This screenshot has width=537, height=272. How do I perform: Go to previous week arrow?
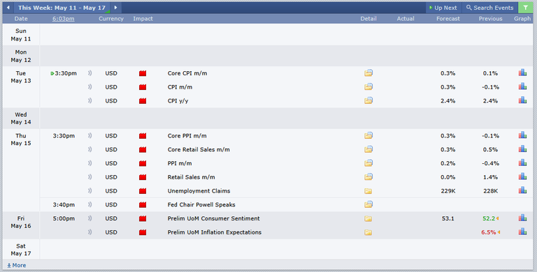pyautogui.click(x=8, y=8)
